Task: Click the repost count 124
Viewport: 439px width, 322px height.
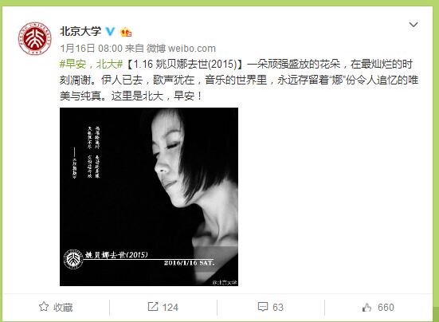Action: point(171,308)
